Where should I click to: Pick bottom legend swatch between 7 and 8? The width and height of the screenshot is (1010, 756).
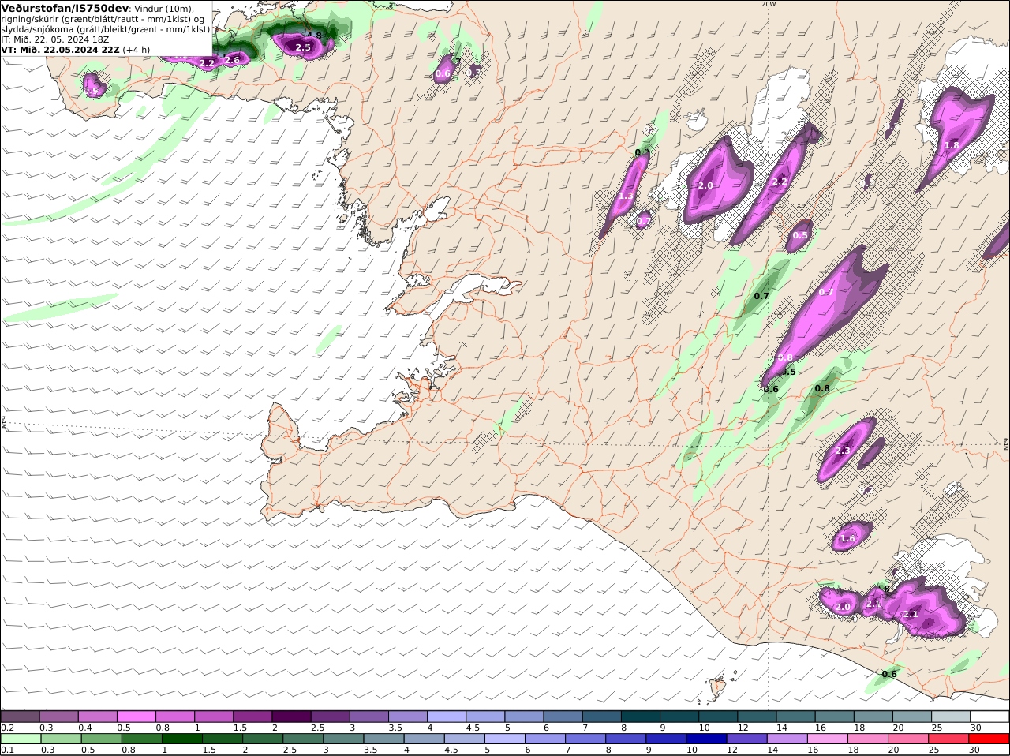(x=585, y=739)
